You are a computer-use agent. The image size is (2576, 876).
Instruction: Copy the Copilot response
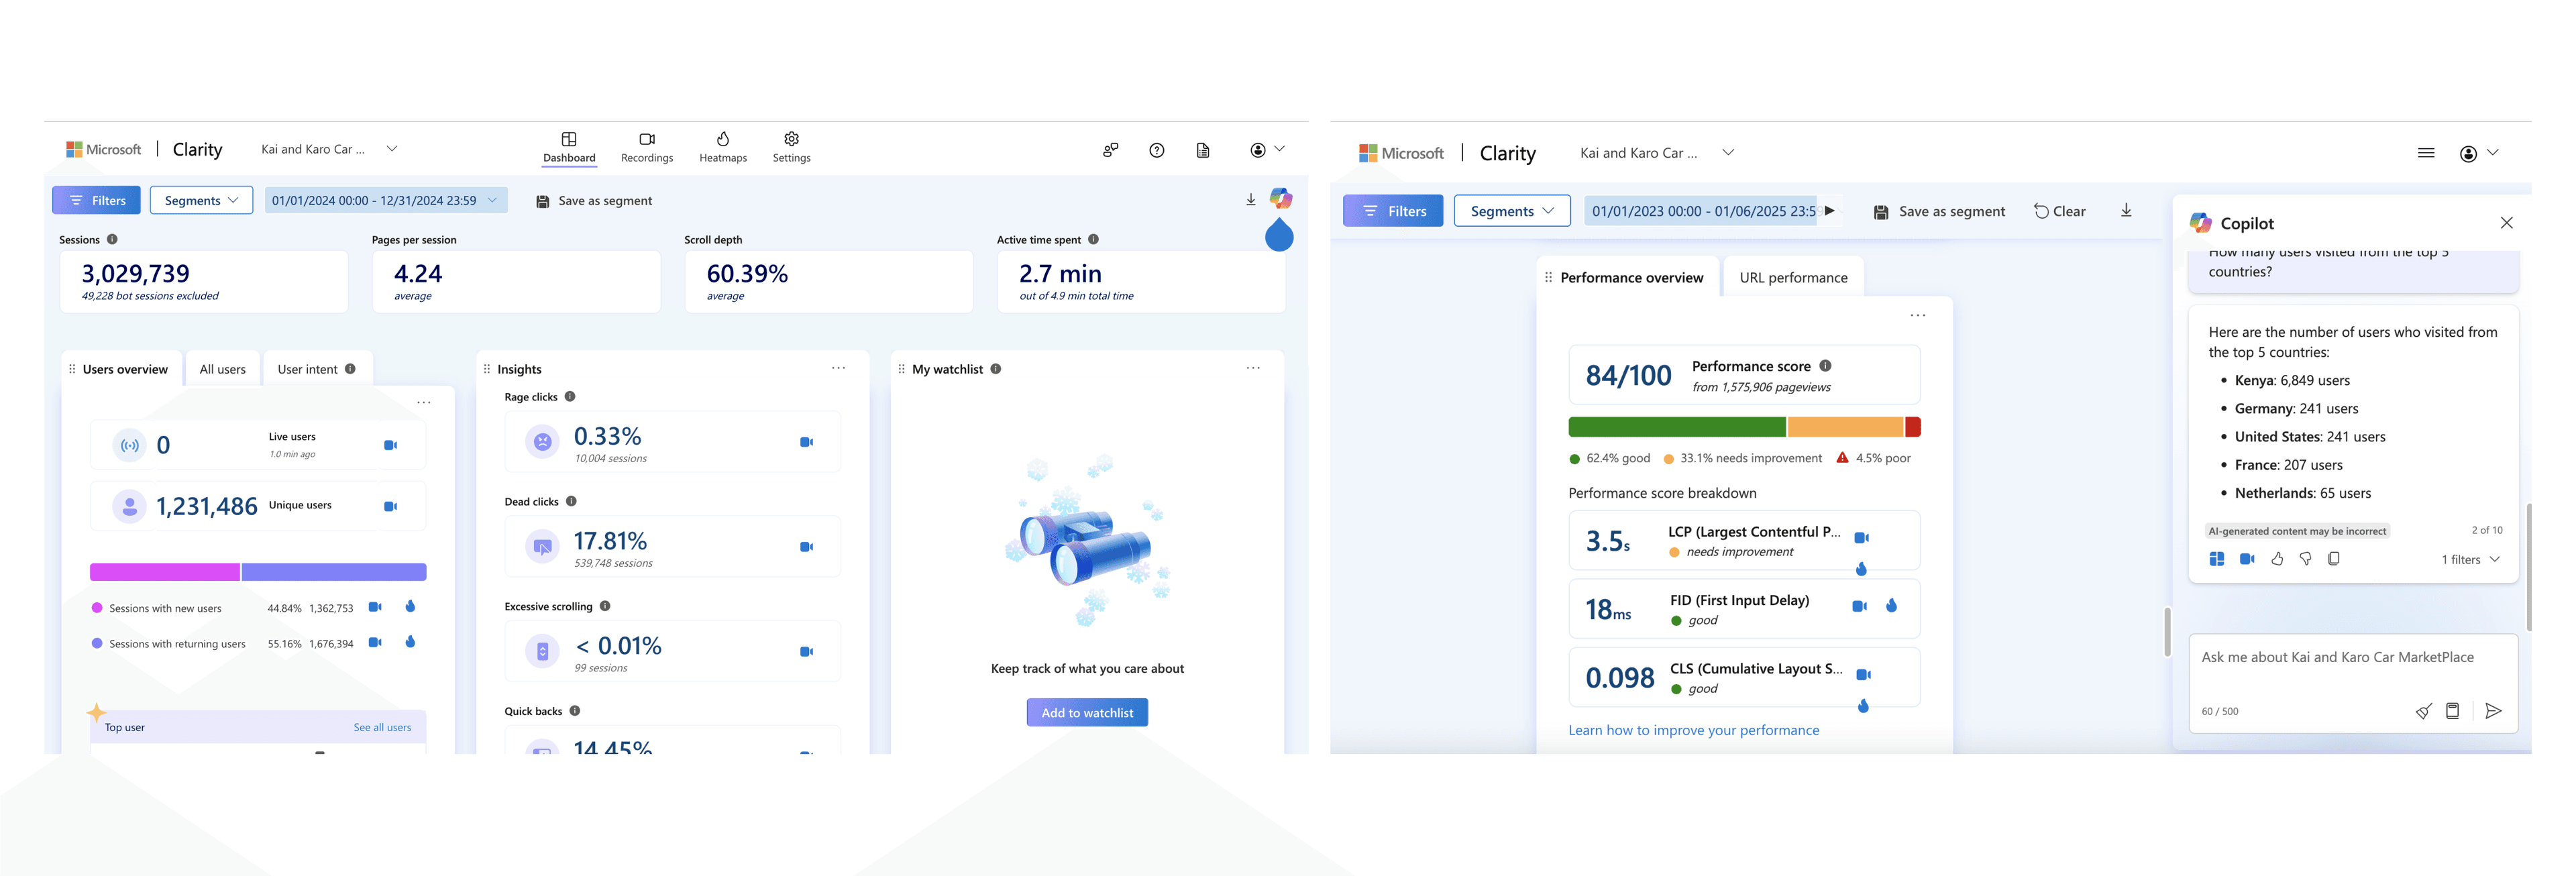[2333, 559]
